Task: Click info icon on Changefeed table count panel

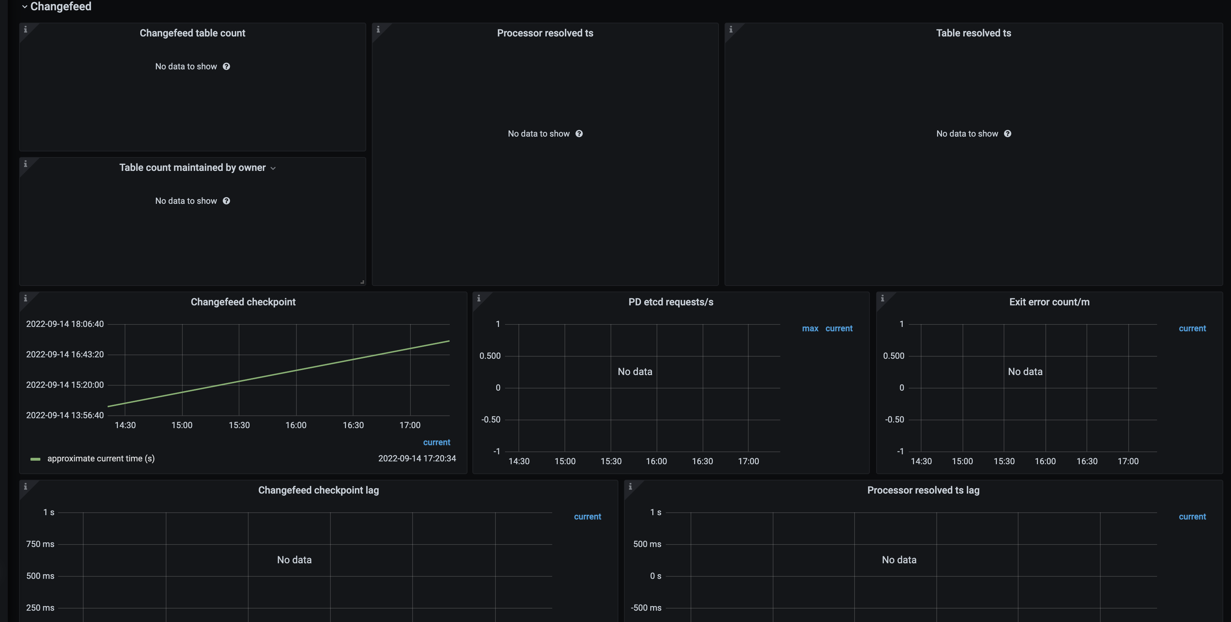Action: [25, 30]
